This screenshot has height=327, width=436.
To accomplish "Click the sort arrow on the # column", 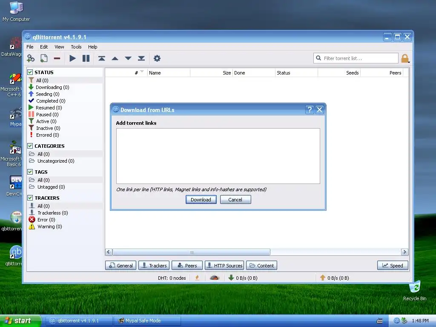I will [142, 72].
